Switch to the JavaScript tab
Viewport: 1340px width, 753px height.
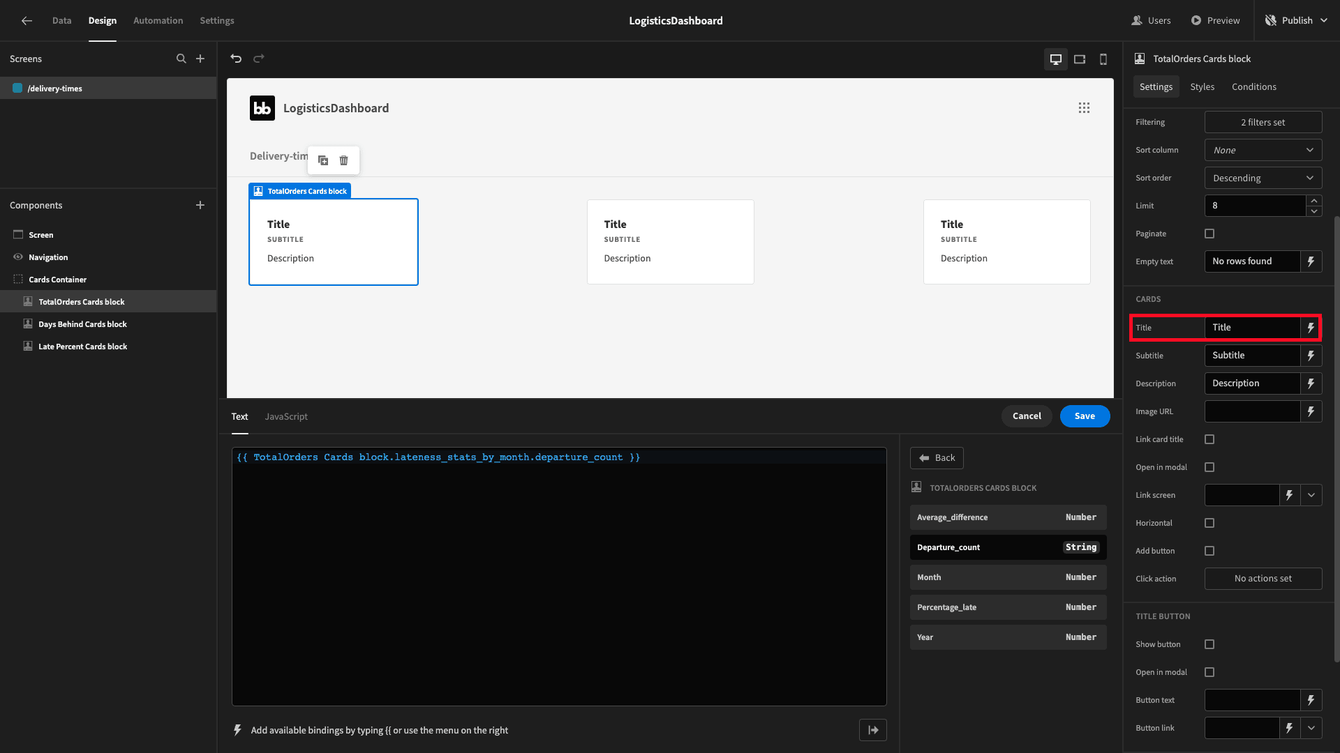(x=286, y=416)
